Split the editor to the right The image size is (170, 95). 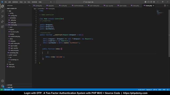tap(165, 6)
